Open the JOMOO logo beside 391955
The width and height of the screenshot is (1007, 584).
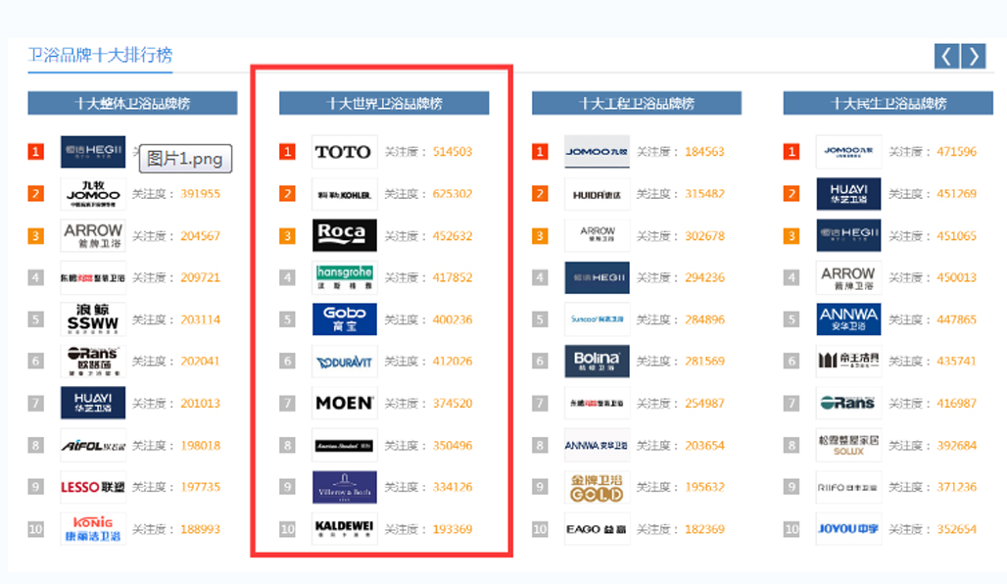pos(93,194)
